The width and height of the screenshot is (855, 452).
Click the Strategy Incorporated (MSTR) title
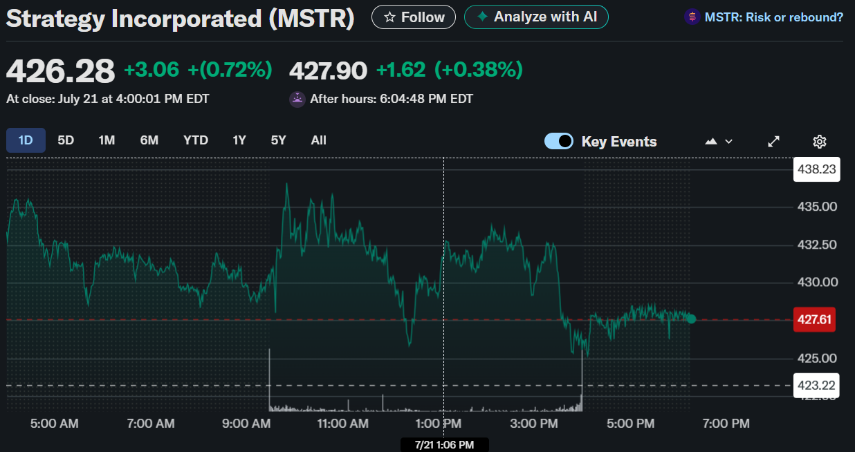tap(180, 18)
